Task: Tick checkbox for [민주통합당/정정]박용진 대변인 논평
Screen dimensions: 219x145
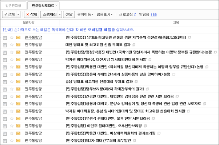Action: click(5, 52)
